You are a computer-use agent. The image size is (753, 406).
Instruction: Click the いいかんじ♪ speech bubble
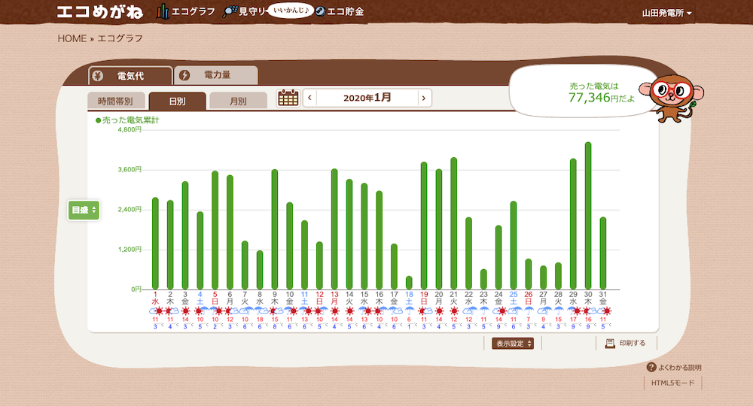291,10
